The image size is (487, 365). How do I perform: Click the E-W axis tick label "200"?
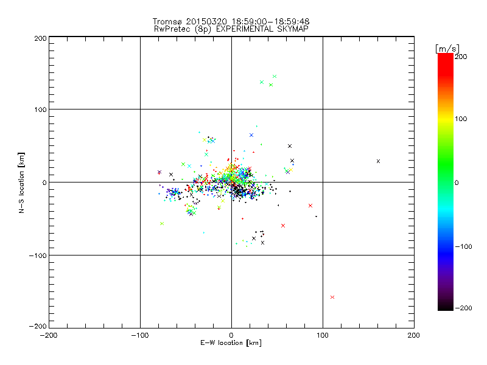414,336
